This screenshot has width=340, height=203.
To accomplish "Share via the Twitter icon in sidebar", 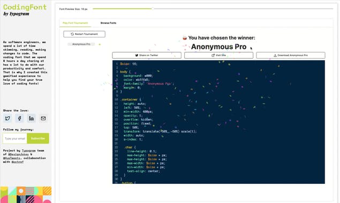I will click(x=7, y=119).
